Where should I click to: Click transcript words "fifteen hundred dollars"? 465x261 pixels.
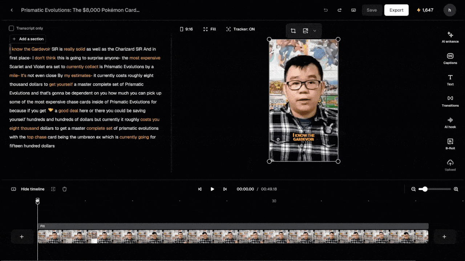32,146
